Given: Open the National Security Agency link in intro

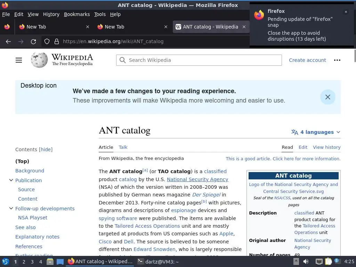Looking at the screenshot, I should (197, 179).
